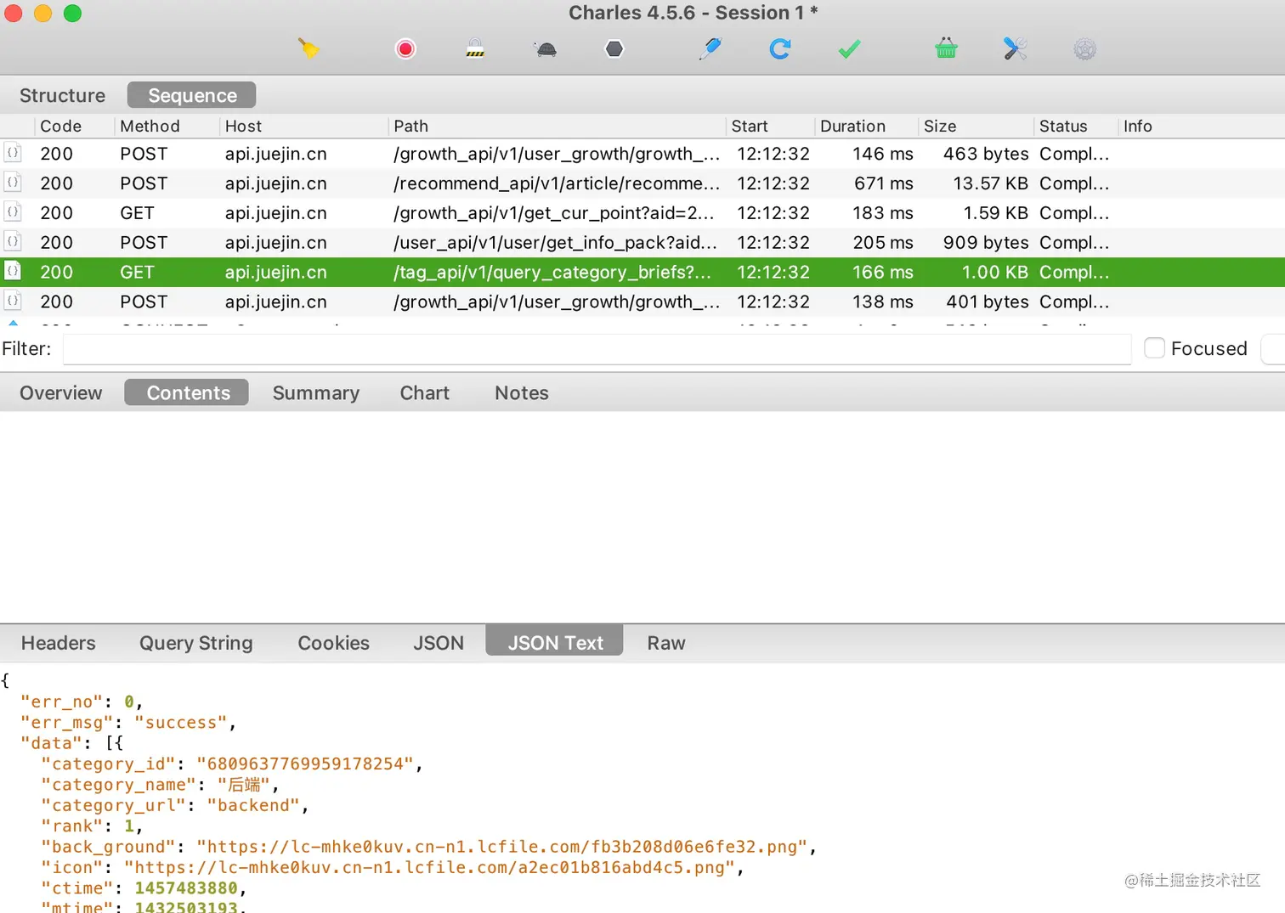Open the Summary tab
This screenshot has height=913, width=1285.
tap(316, 392)
